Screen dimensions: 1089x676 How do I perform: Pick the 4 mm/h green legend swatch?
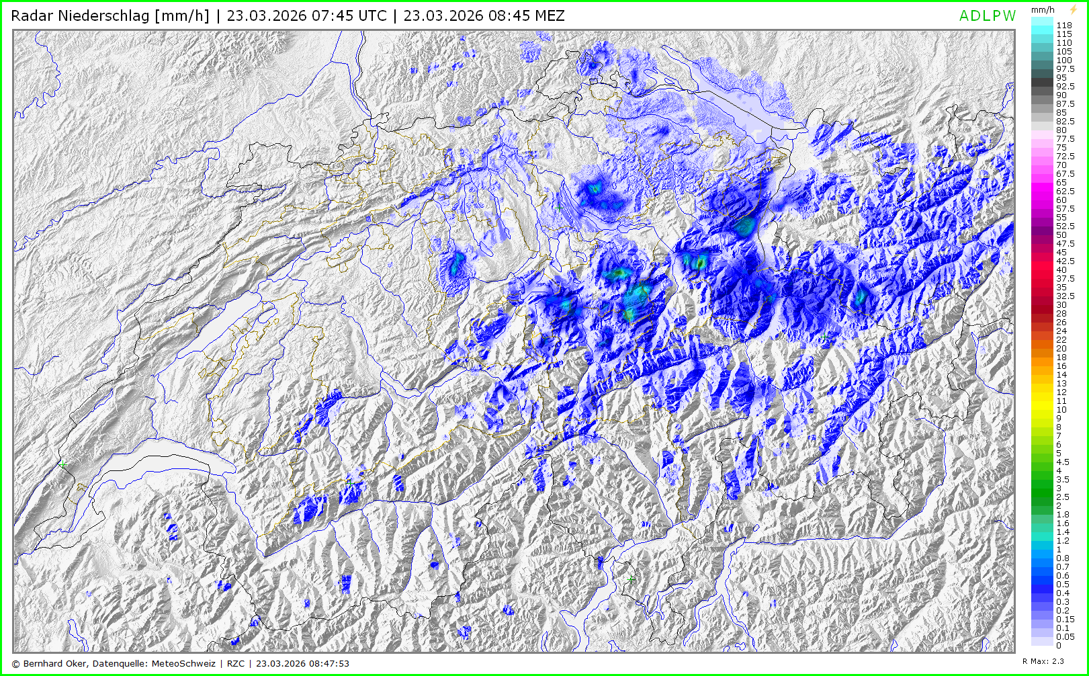coord(1042,471)
